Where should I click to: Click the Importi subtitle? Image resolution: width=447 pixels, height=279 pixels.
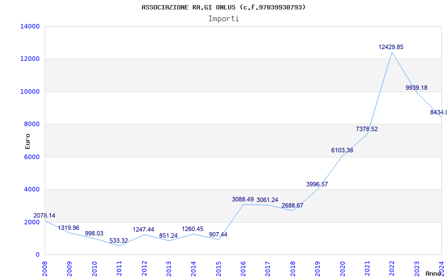point(223,19)
